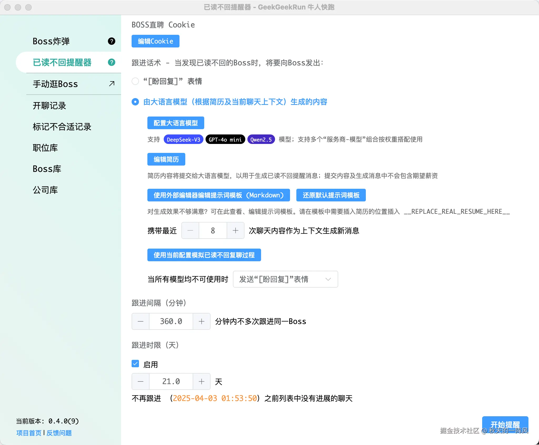Open the 项目首页 link

coord(28,433)
